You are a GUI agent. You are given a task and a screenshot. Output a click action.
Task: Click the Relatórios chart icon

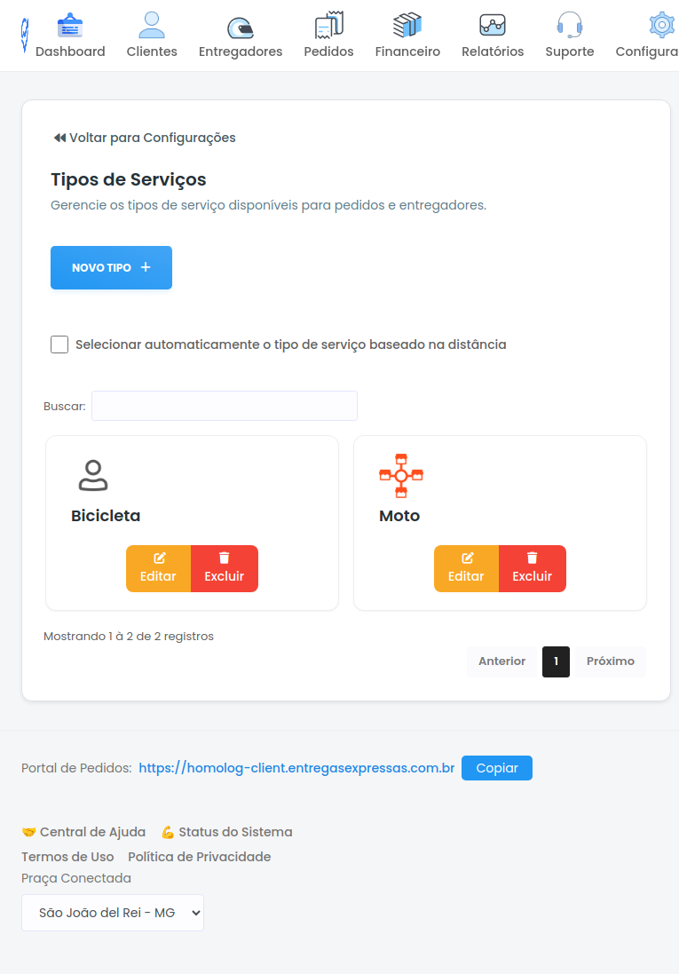493,25
